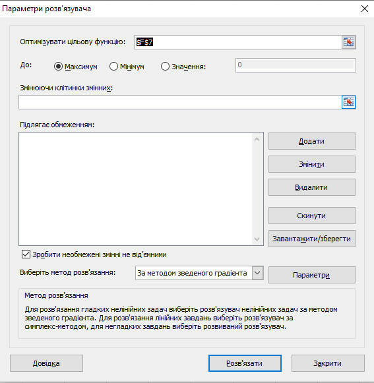The width and height of the screenshot is (374, 383).
Task: Click the Закрити button
Action: coord(328,363)
